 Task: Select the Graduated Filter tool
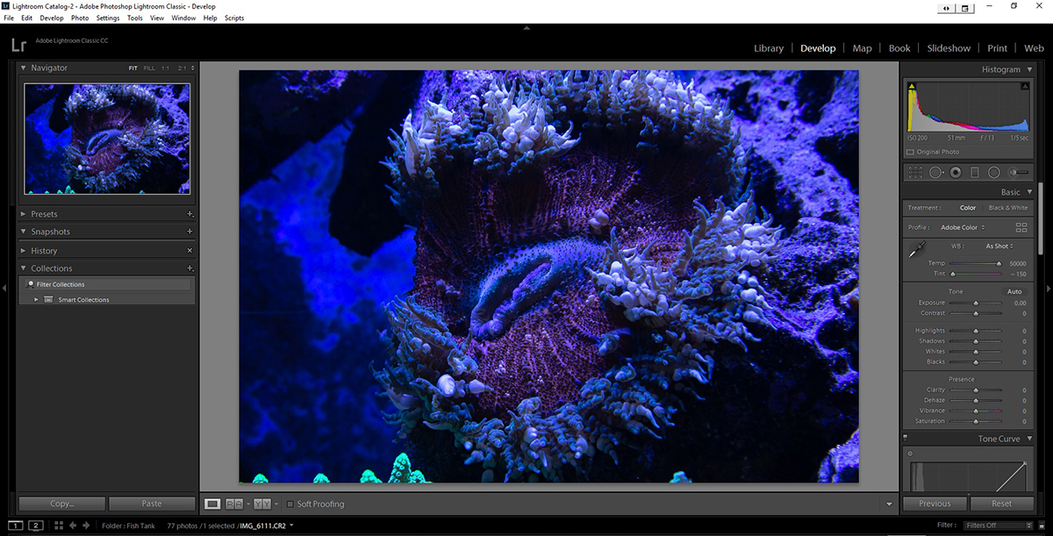974,173
